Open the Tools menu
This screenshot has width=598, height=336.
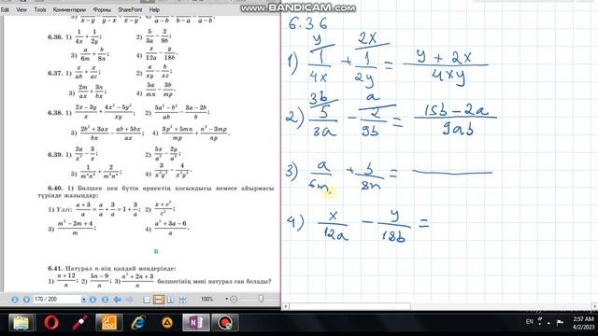[40, 9]
